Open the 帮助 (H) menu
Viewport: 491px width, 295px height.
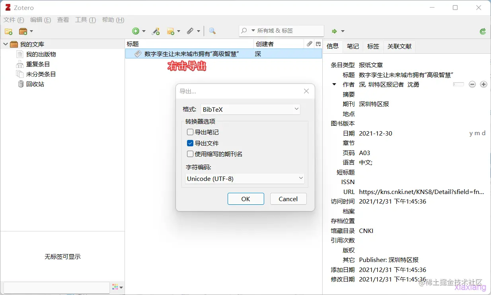coord(113,20)
